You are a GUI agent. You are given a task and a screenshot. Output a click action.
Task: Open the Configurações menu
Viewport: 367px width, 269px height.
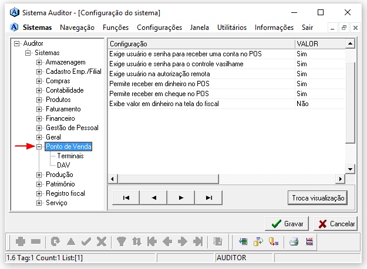coord(159,28)
